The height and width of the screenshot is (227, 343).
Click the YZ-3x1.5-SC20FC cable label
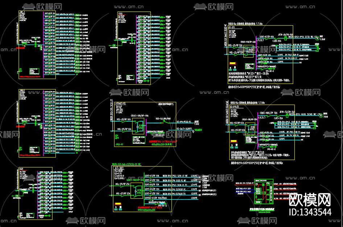click(x=184, y=129)
